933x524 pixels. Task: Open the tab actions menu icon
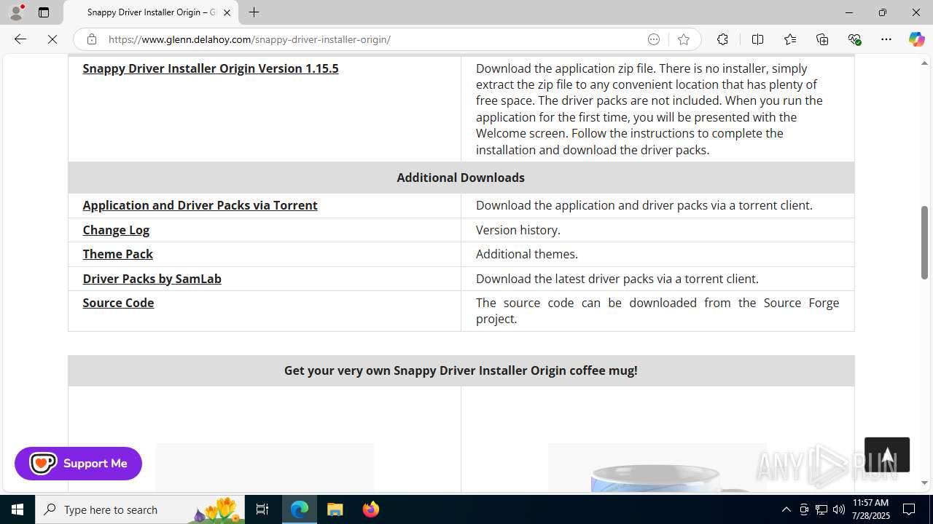pos(44,12)
